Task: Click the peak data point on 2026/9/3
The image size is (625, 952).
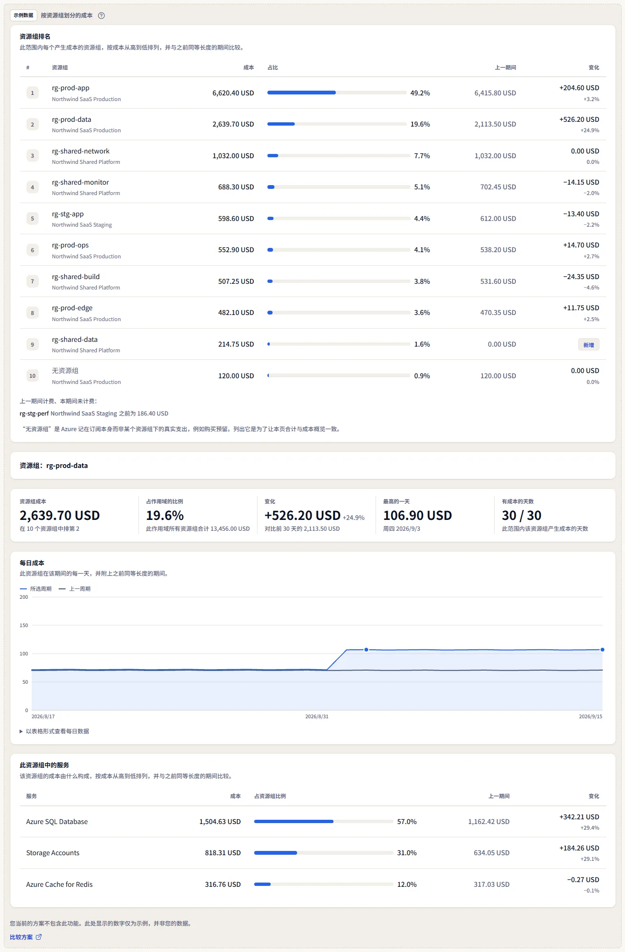Action: pos(366,650)
